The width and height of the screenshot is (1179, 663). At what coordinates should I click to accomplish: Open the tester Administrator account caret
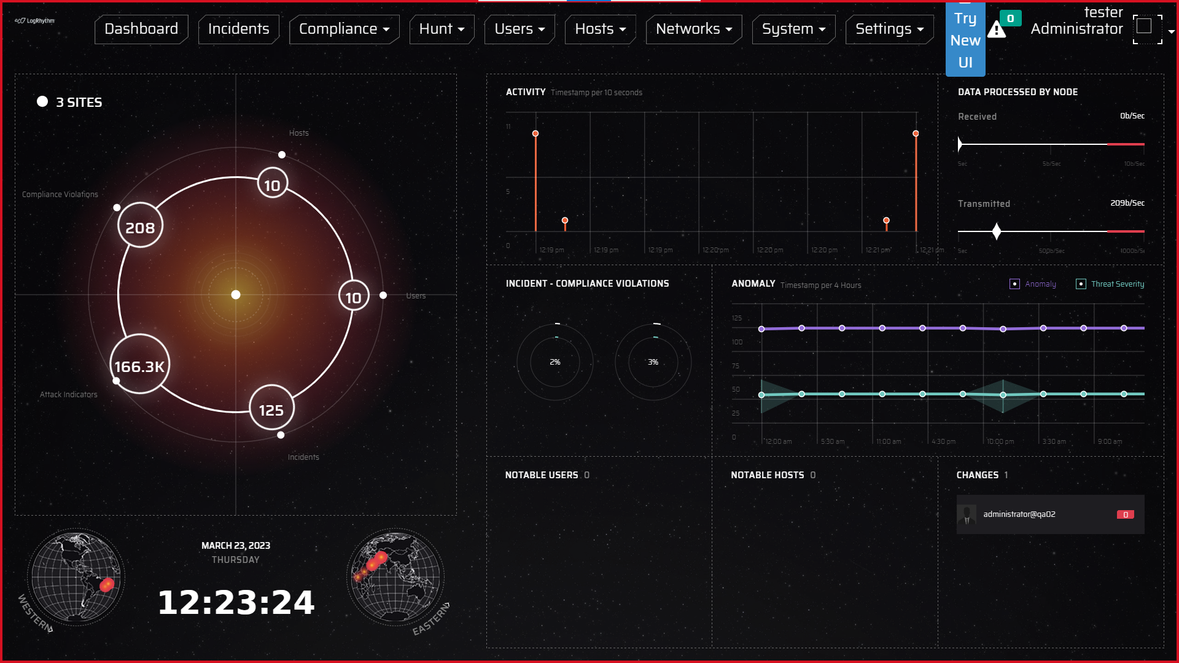pos(1171,31)
